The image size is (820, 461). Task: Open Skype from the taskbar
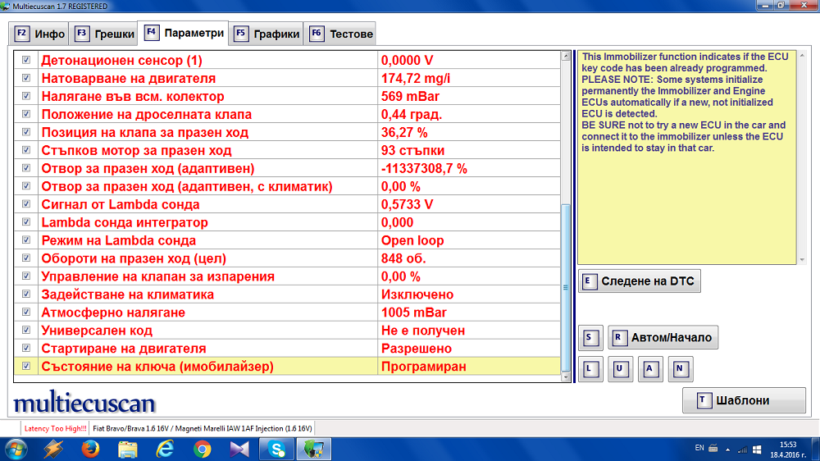coord(277,449)
